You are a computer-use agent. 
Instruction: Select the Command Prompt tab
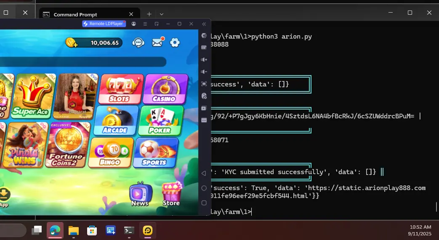(89, 15)
